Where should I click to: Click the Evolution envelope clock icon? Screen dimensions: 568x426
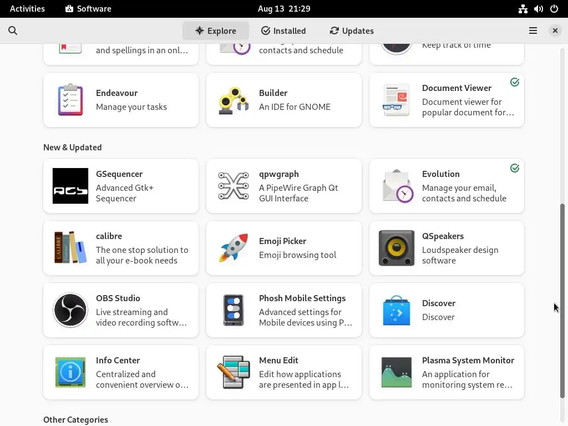pos(398,186)
